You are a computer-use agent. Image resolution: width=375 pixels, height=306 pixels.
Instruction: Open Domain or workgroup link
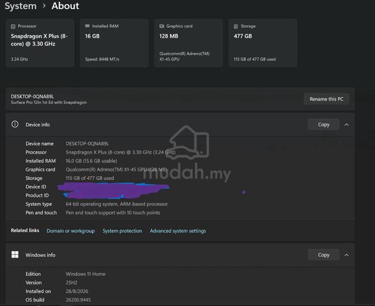coord(70,231)
